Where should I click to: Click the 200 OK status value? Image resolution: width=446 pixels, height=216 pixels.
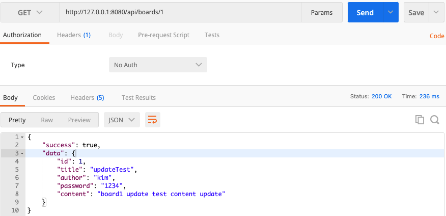tap(382, 96)
